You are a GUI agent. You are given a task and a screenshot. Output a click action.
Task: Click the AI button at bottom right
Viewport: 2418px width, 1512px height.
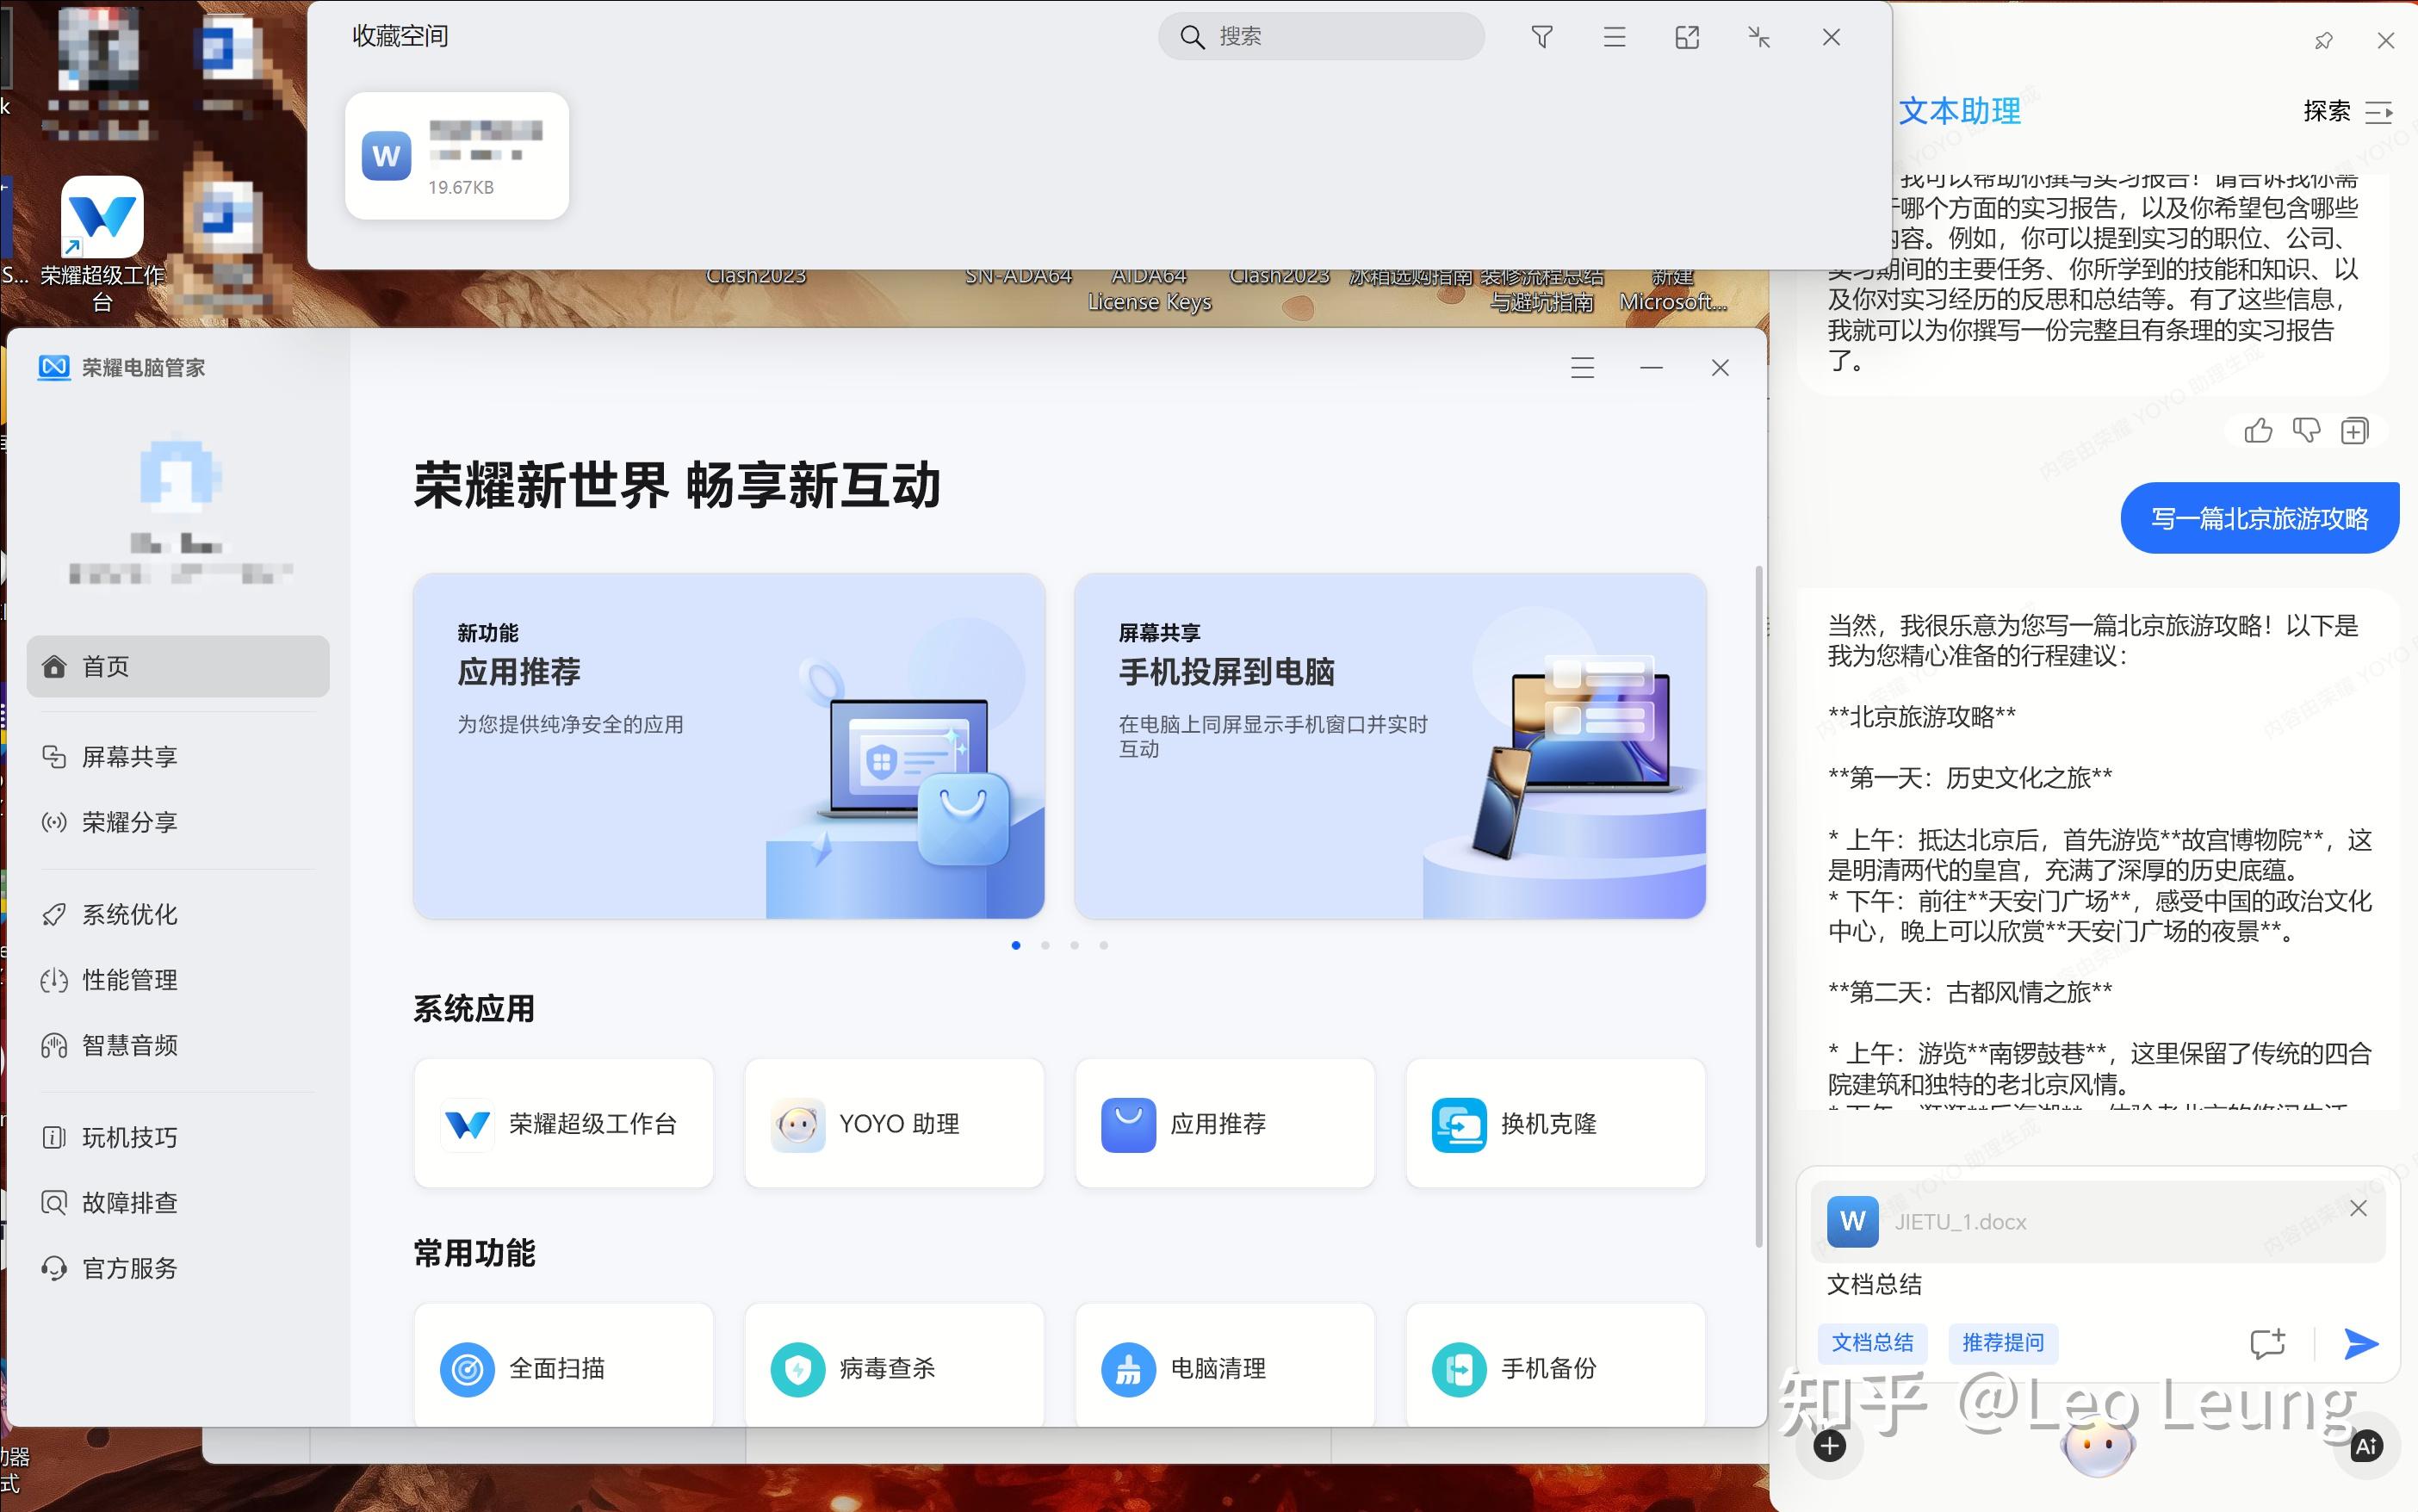coord(2366,1446)
